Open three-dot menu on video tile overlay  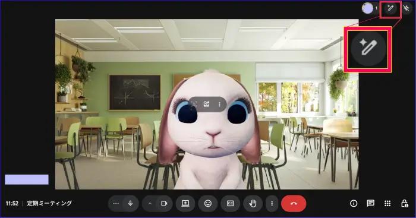pyautogui.click(x=219, y=104)
